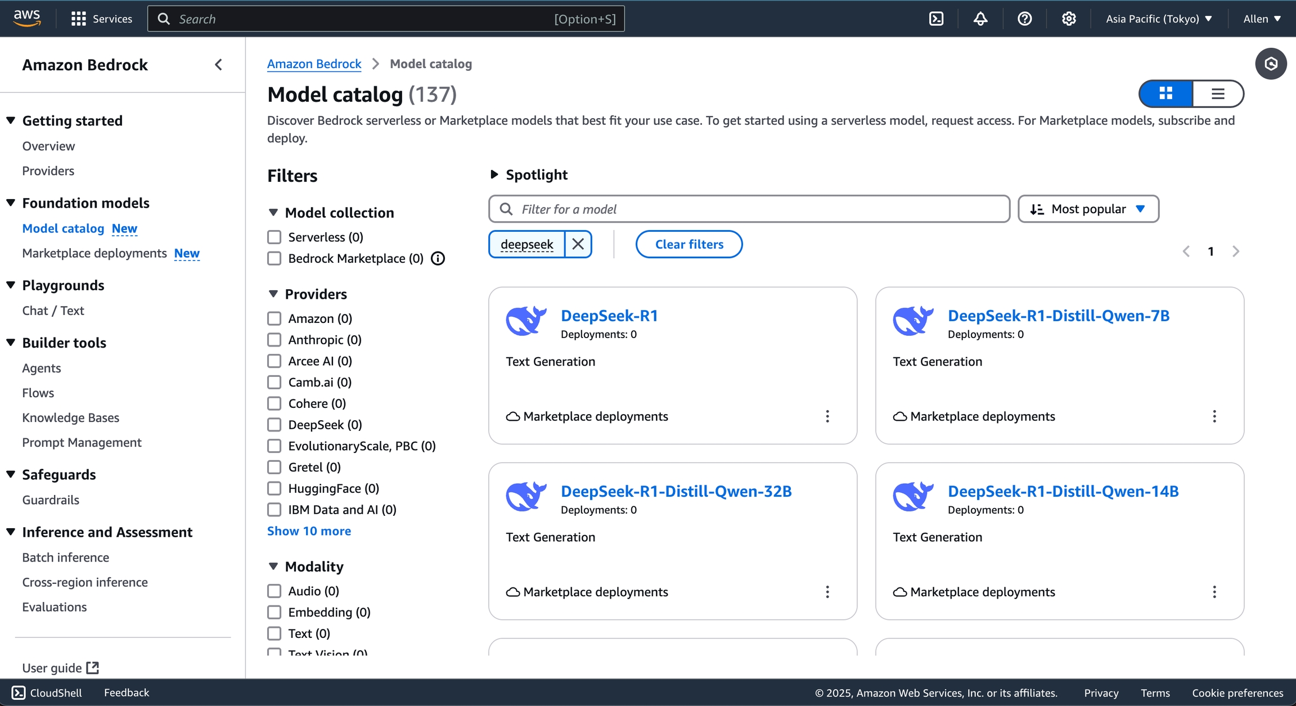Go to Knowledge Bases in sidebar
Image resolution: width=1296 pixels, height=706 pixels.
pos(70,417)
